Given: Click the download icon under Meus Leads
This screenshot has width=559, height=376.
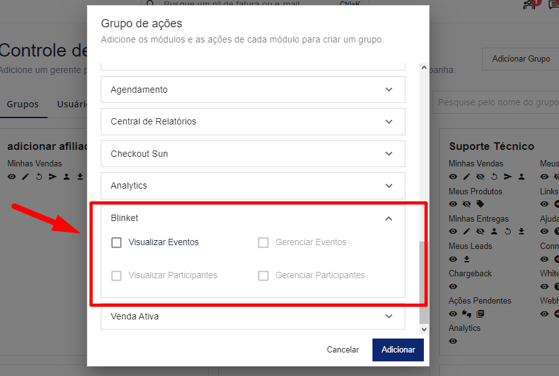Looking at the screenshot, I should click(x=466, y=259).
